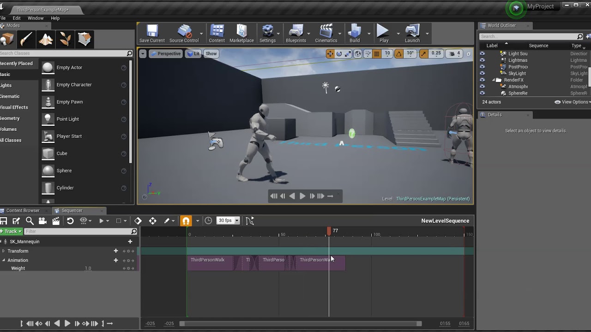Image resolution: width=591 pixels, height=332 pixels.
Task: Click the Sequencer key diamond icon
Action: pos(138,221)
